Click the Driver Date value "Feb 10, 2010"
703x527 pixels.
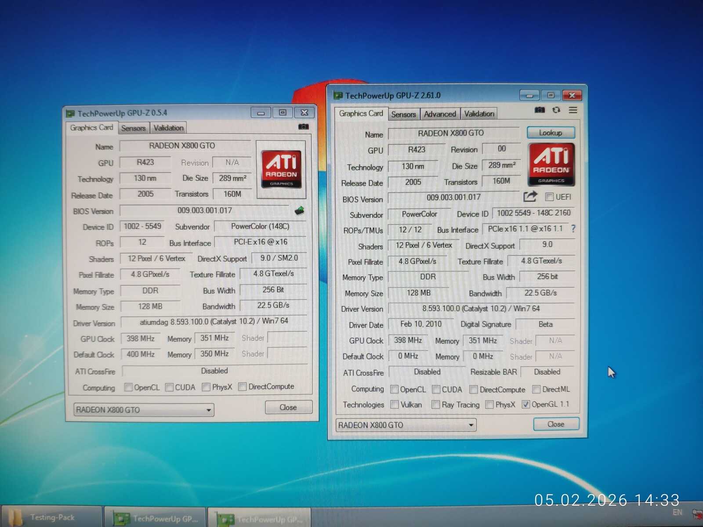(x=421, y=324)
